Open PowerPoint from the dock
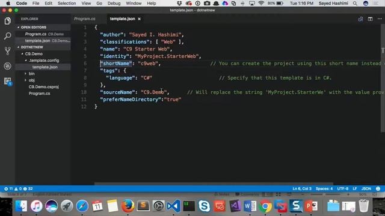The image size is (385, 216). [x=311, y=206]
